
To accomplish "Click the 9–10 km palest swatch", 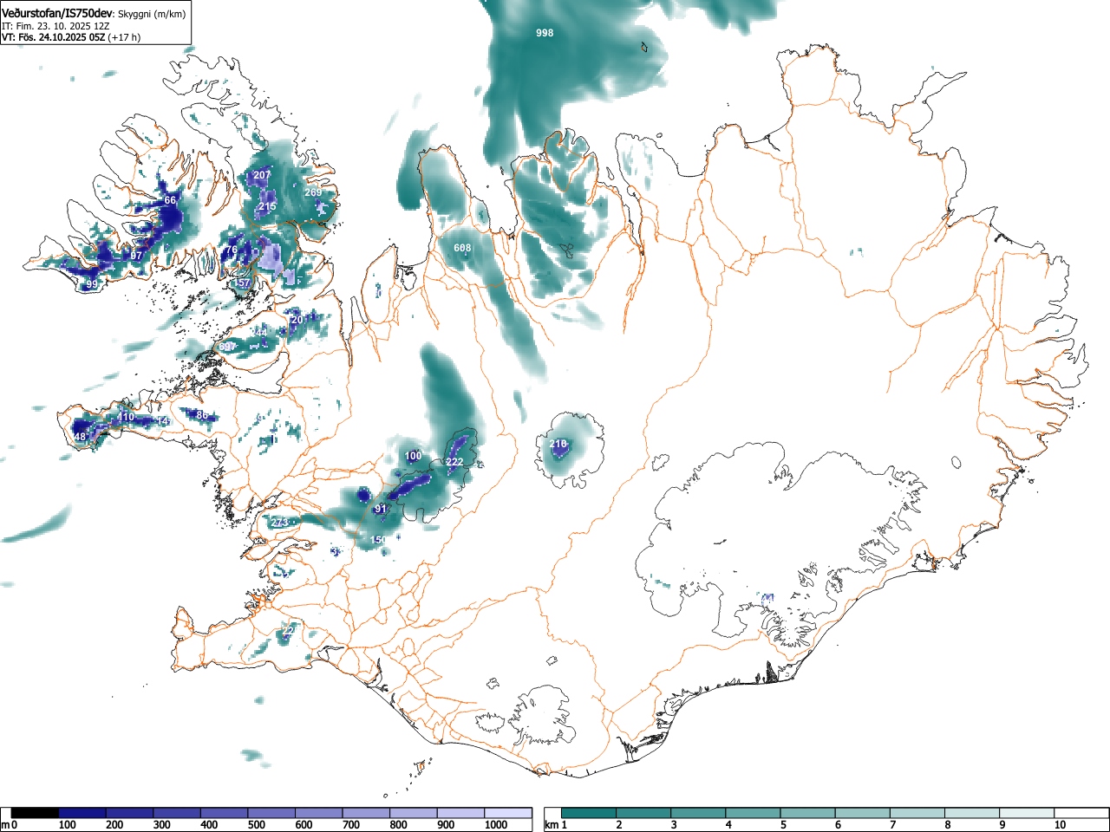I will 1026,813.
